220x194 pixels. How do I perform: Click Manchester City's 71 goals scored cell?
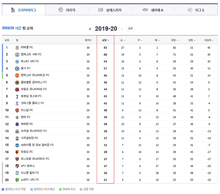(x=174, y=54)
